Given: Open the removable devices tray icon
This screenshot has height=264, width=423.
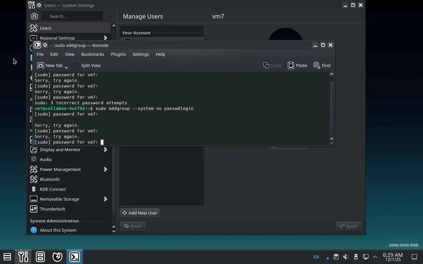Looking at the screenshot, I should click(356, 257).
